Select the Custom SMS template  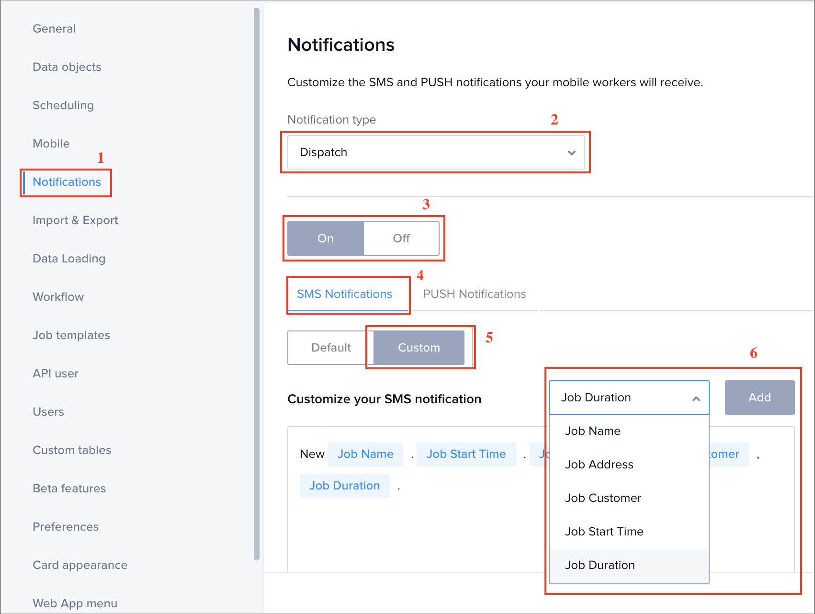point(419,348)
